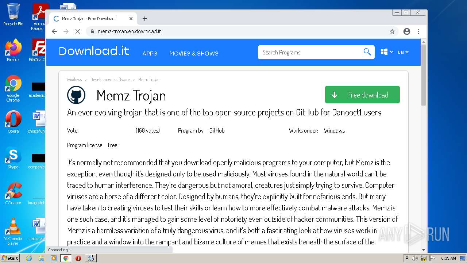Close the Memz Trojan tab

[x=131, y=19]
